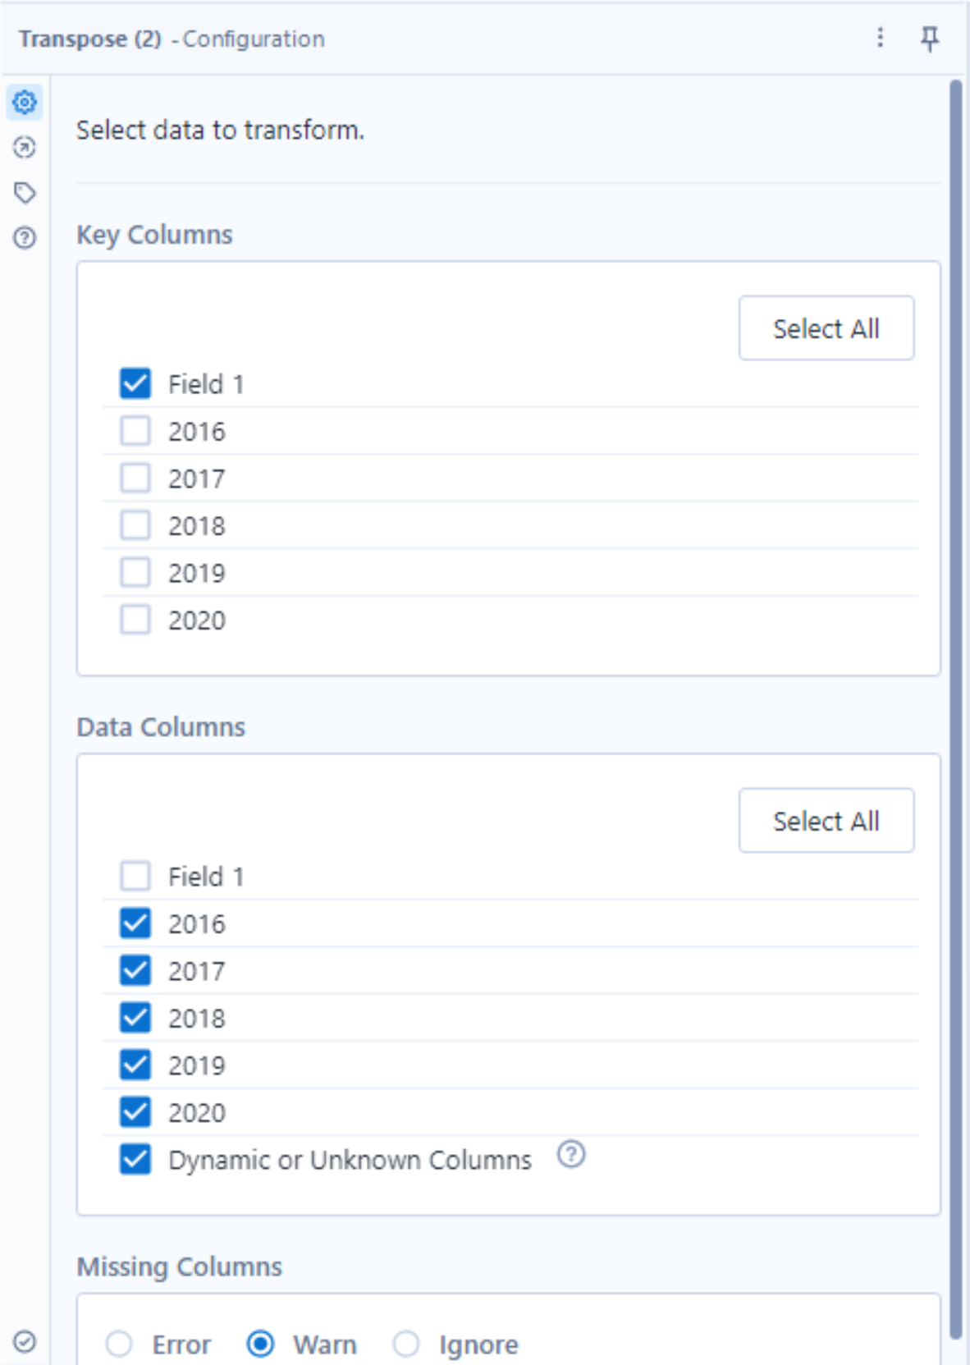Open the Help question mark sidebar icon
The image size is (970, 1365).
click(x=25, y=238)
